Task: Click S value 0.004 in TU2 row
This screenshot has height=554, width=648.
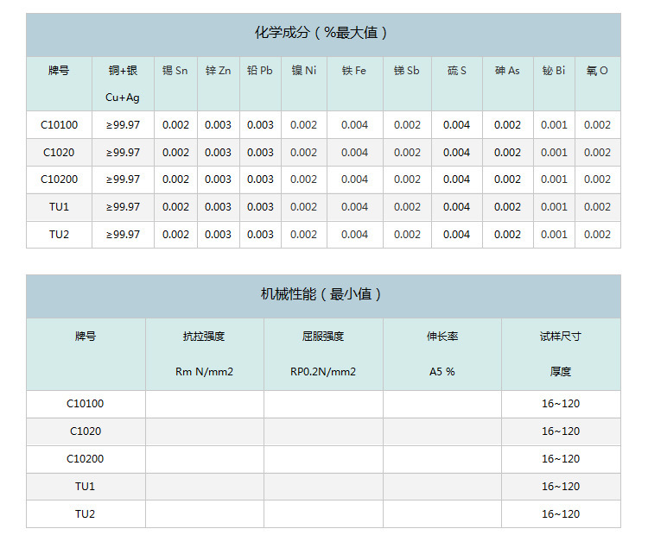Action: point(457,235)
